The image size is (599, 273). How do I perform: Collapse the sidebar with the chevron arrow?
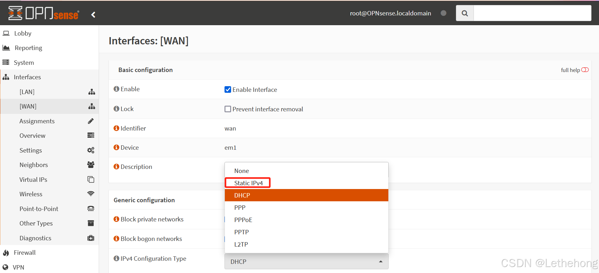coord(93,14)
